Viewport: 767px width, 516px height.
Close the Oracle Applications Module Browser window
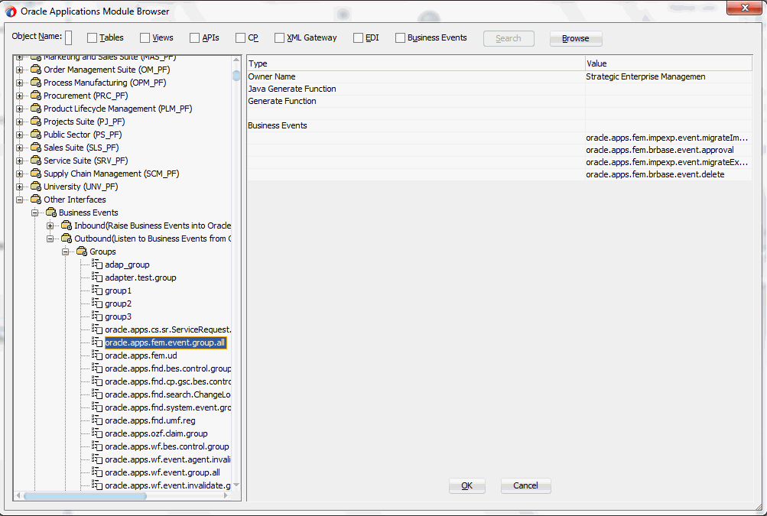coord(744,8)
